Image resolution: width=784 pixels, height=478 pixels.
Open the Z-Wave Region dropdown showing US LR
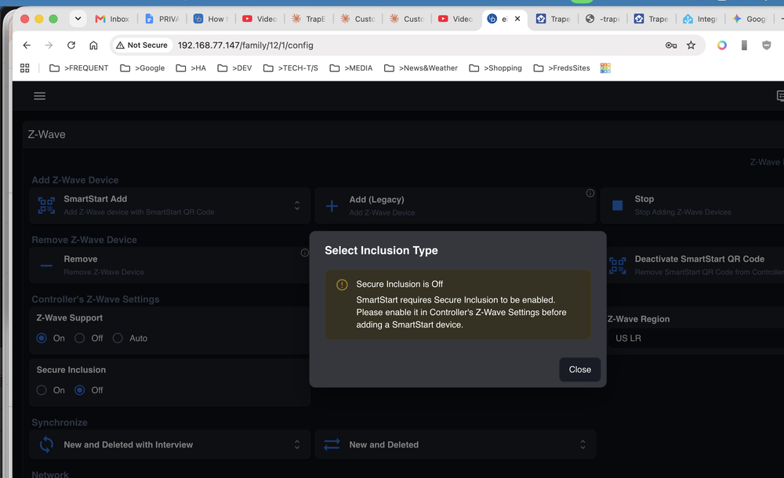pos(695,338)
